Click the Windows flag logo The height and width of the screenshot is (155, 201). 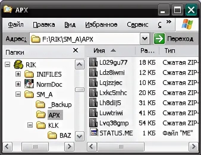(x=187, y=24)
